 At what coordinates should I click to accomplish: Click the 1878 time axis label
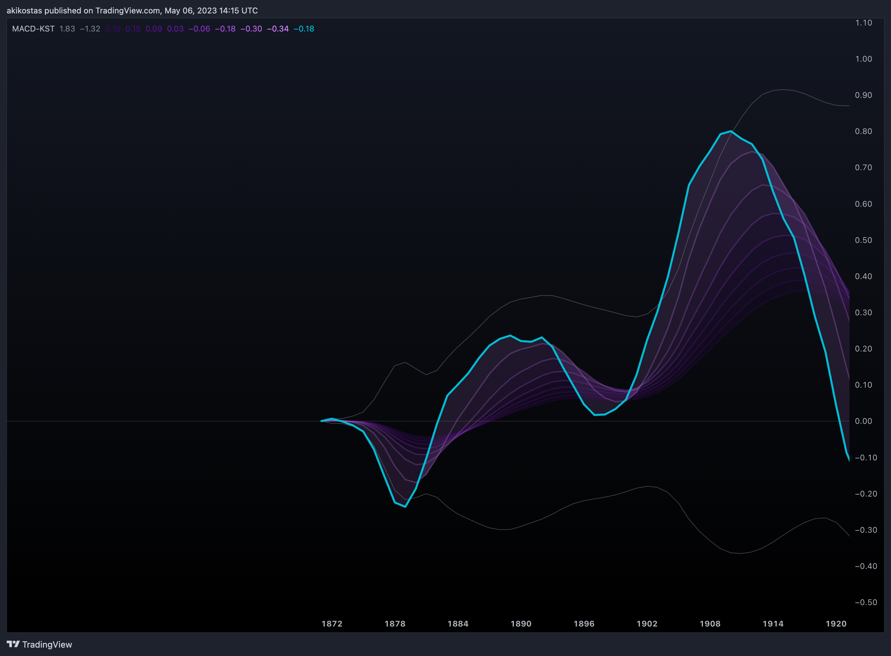coord(395,624)
